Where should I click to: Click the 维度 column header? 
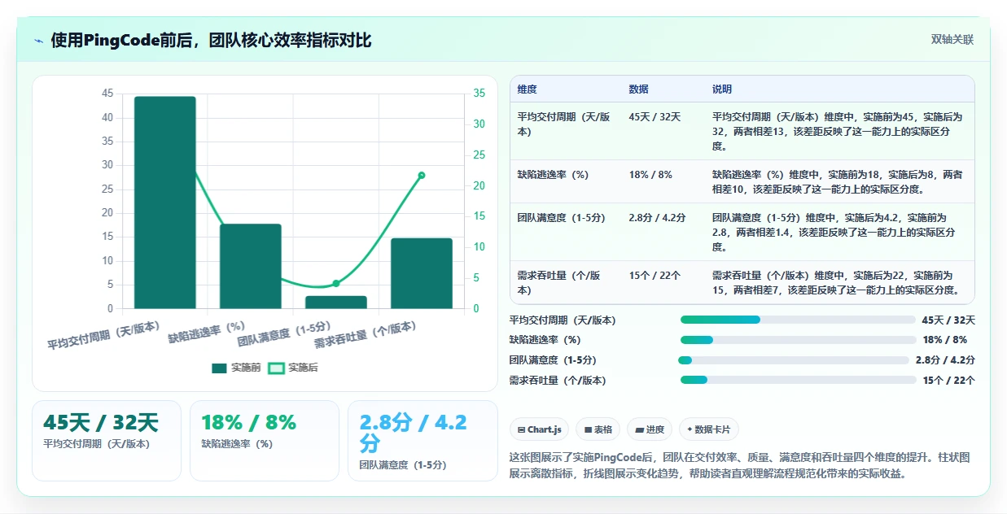pos(527,89)
